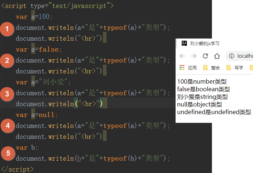Click the IntelliJ favicon on the browser tab

(184, 43)
